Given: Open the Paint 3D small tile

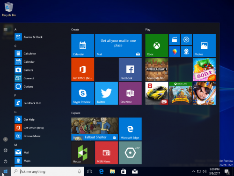Looking at the screenshot, I should (x=175, y=52).
